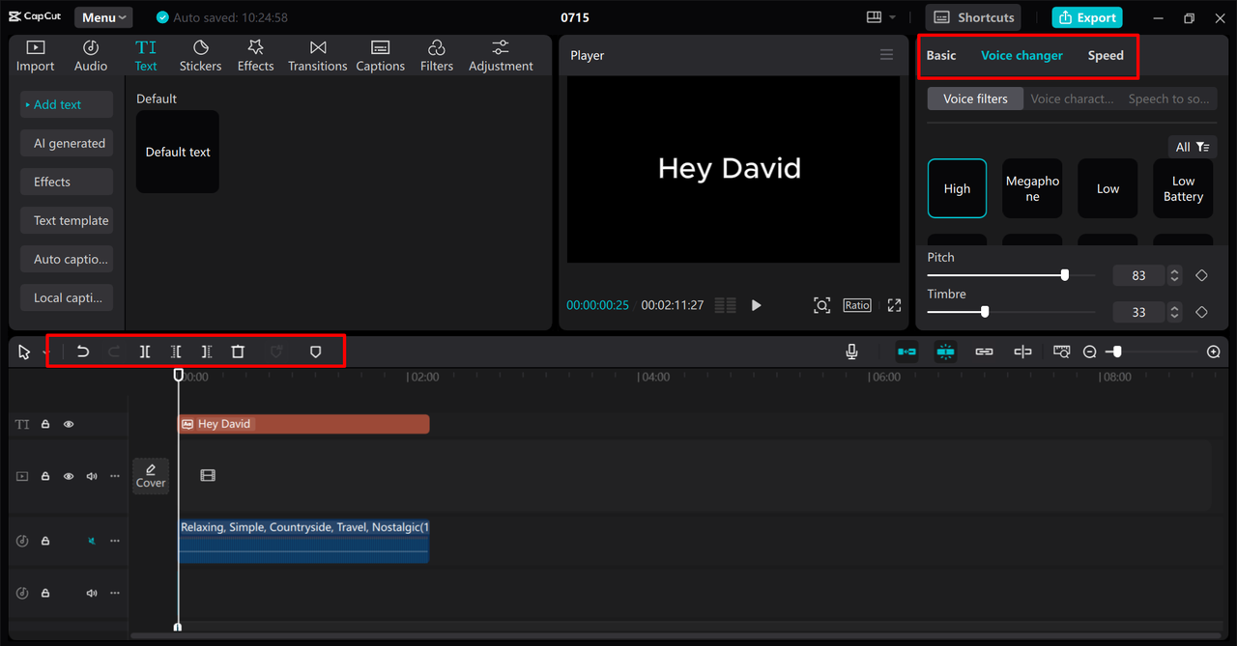
Task: Mute the main video track audio
Action: tap(92, 476)
